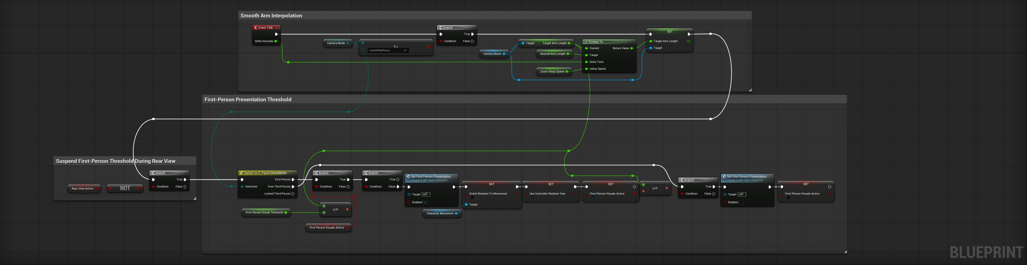
Task: Click resize grip of Smooth Arm Interpolation comment
Action: tap(750, 90)
